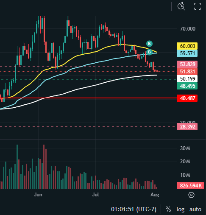Click the Aug date on time axis
206x215 pixels.
(155, 195)
